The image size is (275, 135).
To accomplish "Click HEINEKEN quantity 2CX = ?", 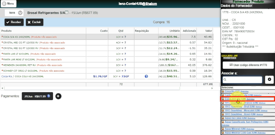I will 121,65.
